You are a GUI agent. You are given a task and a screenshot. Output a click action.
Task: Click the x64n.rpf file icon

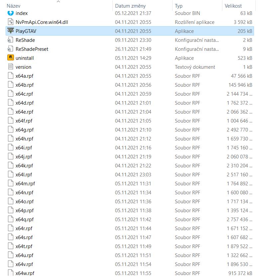[11, 192]
